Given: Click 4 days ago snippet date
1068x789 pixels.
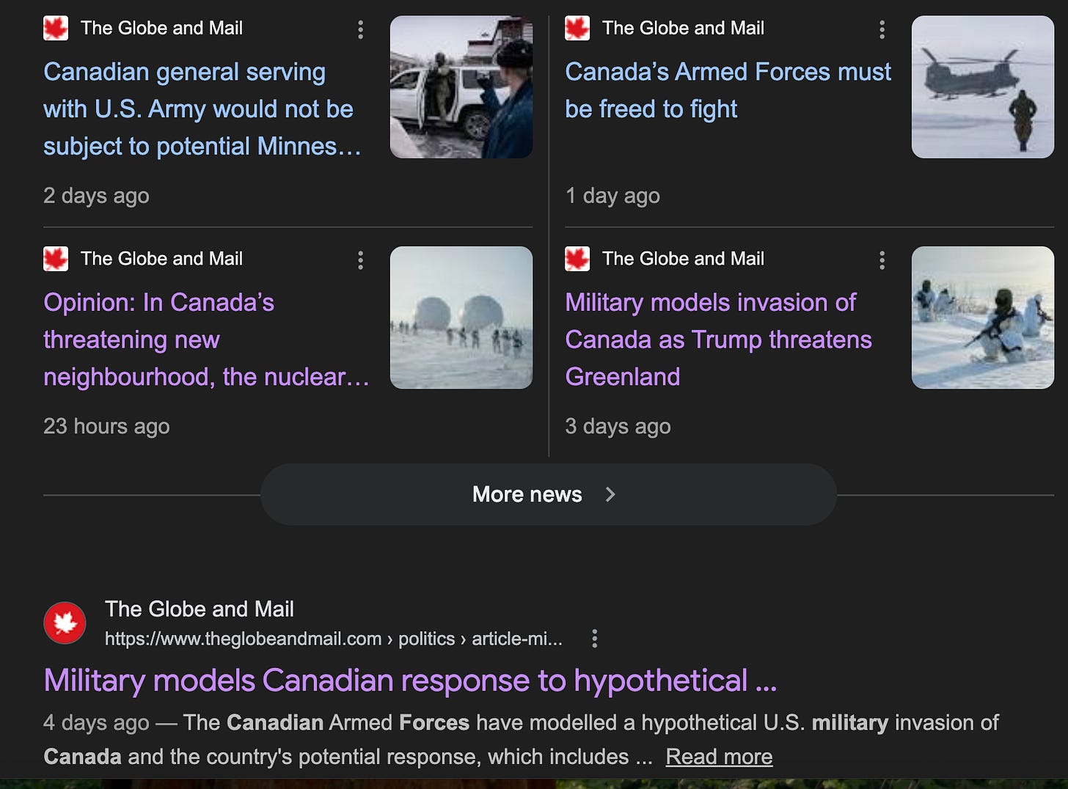Looking at the screenshot, I should pos(96,723).
